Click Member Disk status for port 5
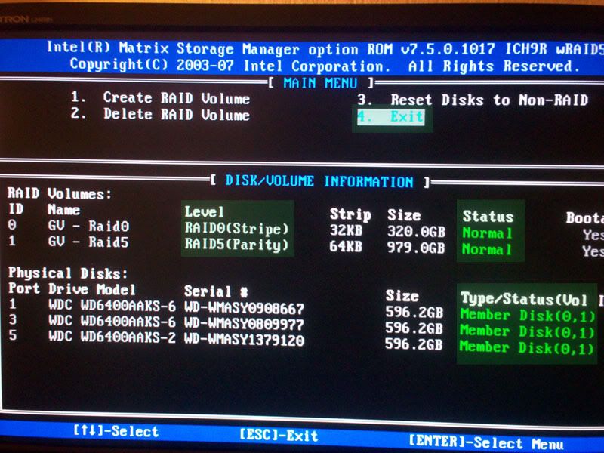Viewport: 604px width, 453px height. point(527,347)
